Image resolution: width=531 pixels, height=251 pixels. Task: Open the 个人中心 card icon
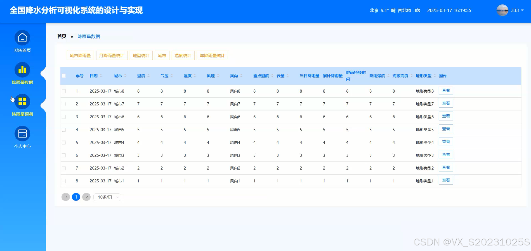(x=22, y=134)
